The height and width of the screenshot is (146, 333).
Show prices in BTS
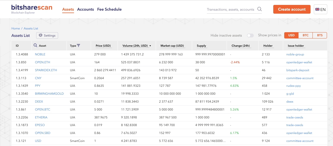[320, 35]
